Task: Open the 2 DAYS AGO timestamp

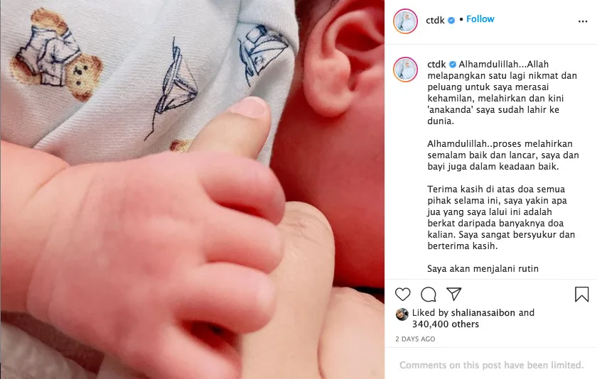Action: tap(415, 339)
